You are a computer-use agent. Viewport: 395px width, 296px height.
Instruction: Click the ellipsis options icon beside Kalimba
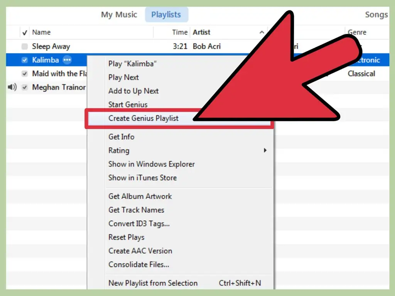68,60
